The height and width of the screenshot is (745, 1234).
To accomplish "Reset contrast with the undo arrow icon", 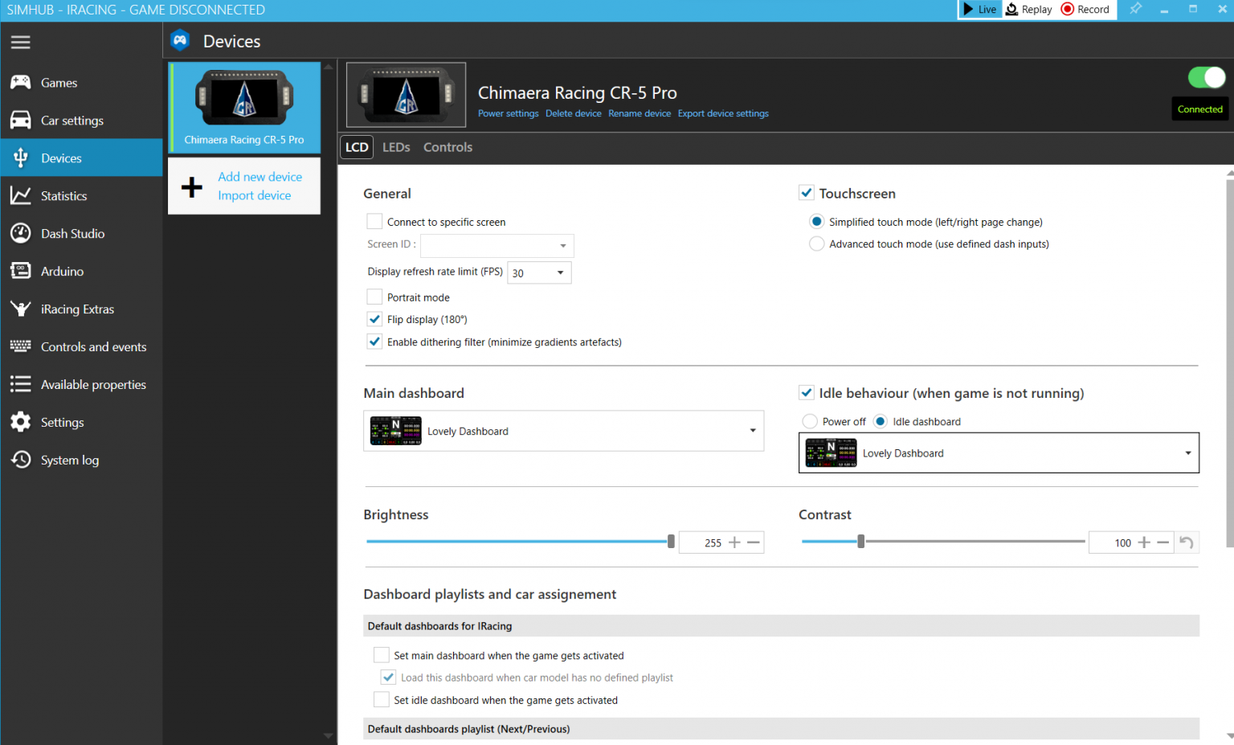I will (x=1187, y=542).
